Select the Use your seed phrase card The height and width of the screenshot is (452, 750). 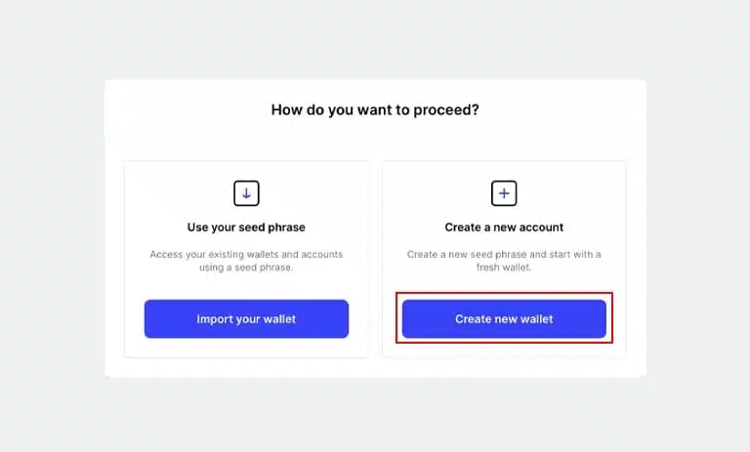coord(246,260)
